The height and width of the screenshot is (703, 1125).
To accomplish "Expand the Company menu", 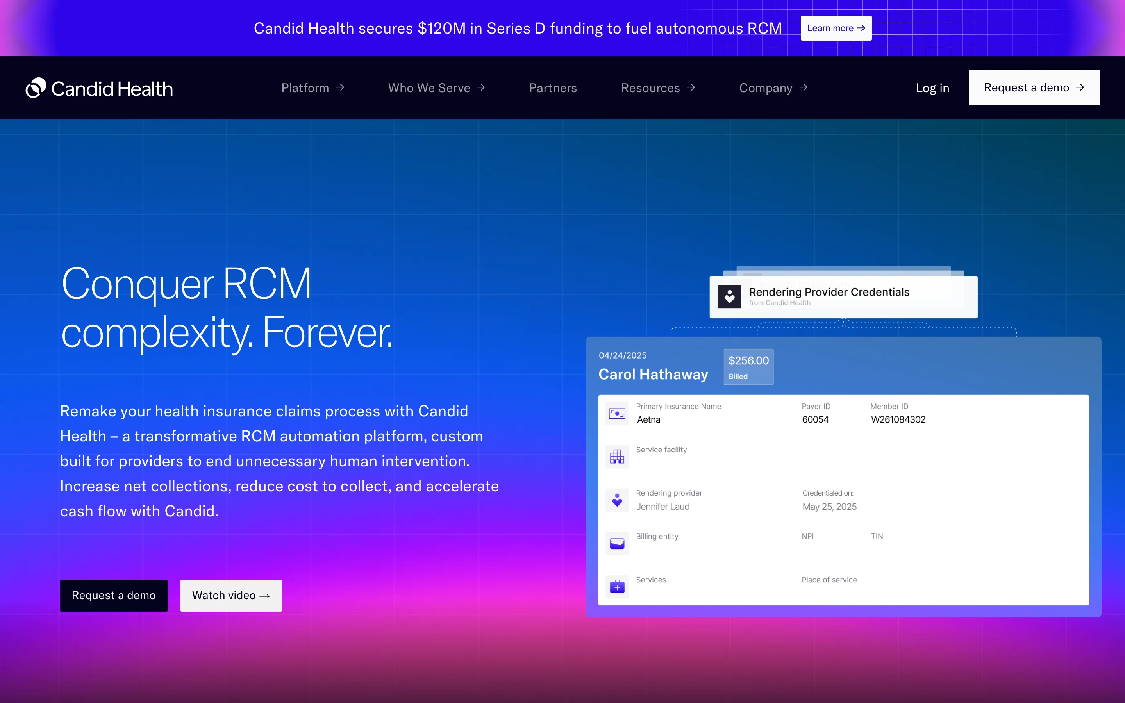I will point(773,88).
